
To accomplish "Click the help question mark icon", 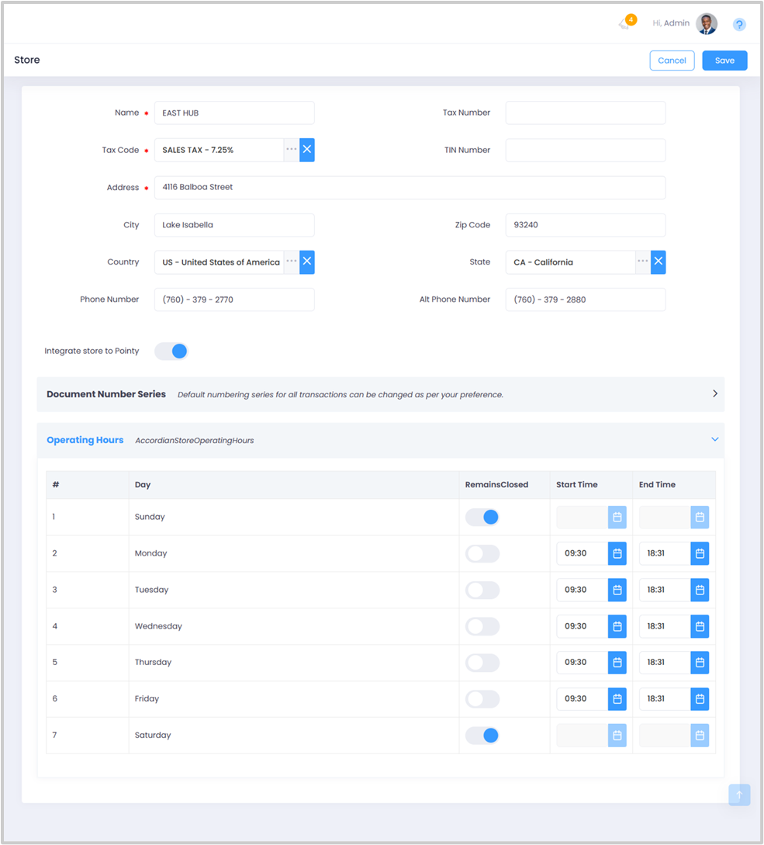I will point(739,25).
